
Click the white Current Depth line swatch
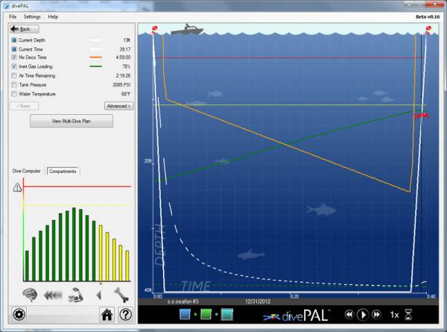(96, 40)
